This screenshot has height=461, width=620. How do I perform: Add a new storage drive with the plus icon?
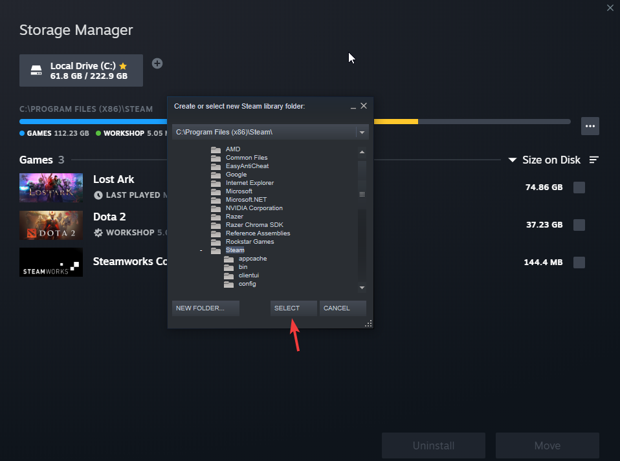tap(157, 63)
